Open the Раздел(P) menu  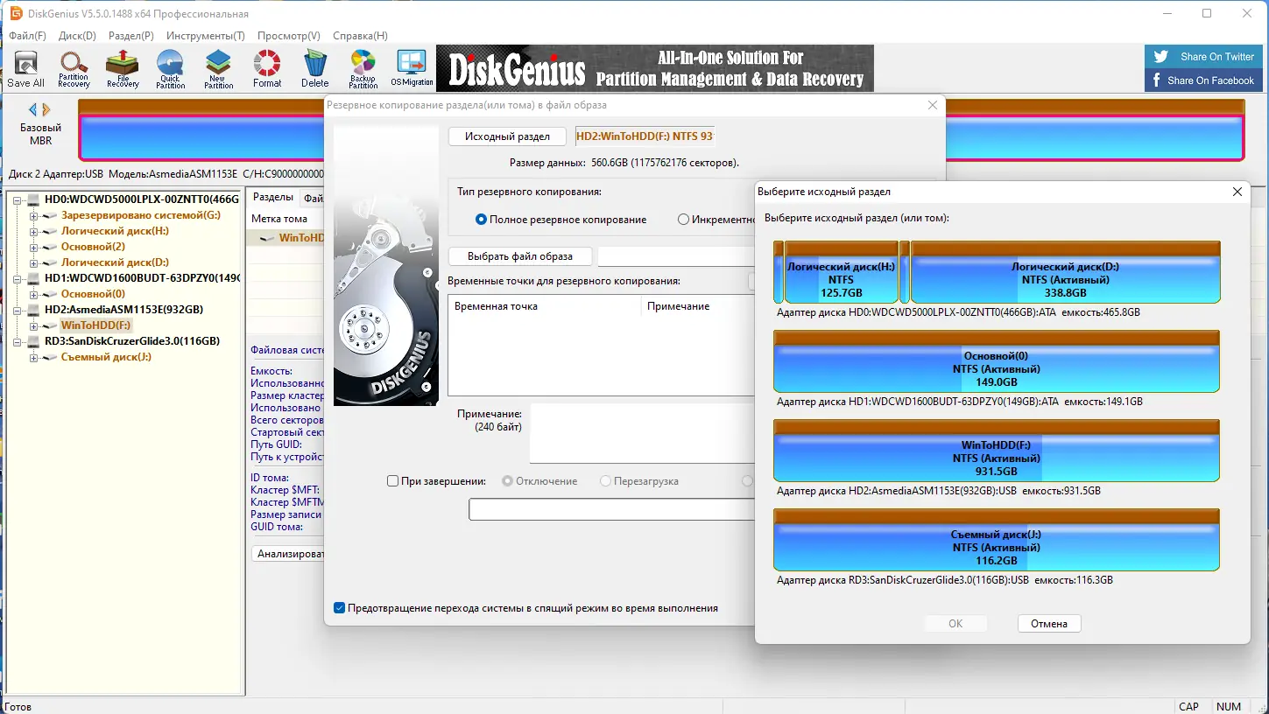[131, 36]
